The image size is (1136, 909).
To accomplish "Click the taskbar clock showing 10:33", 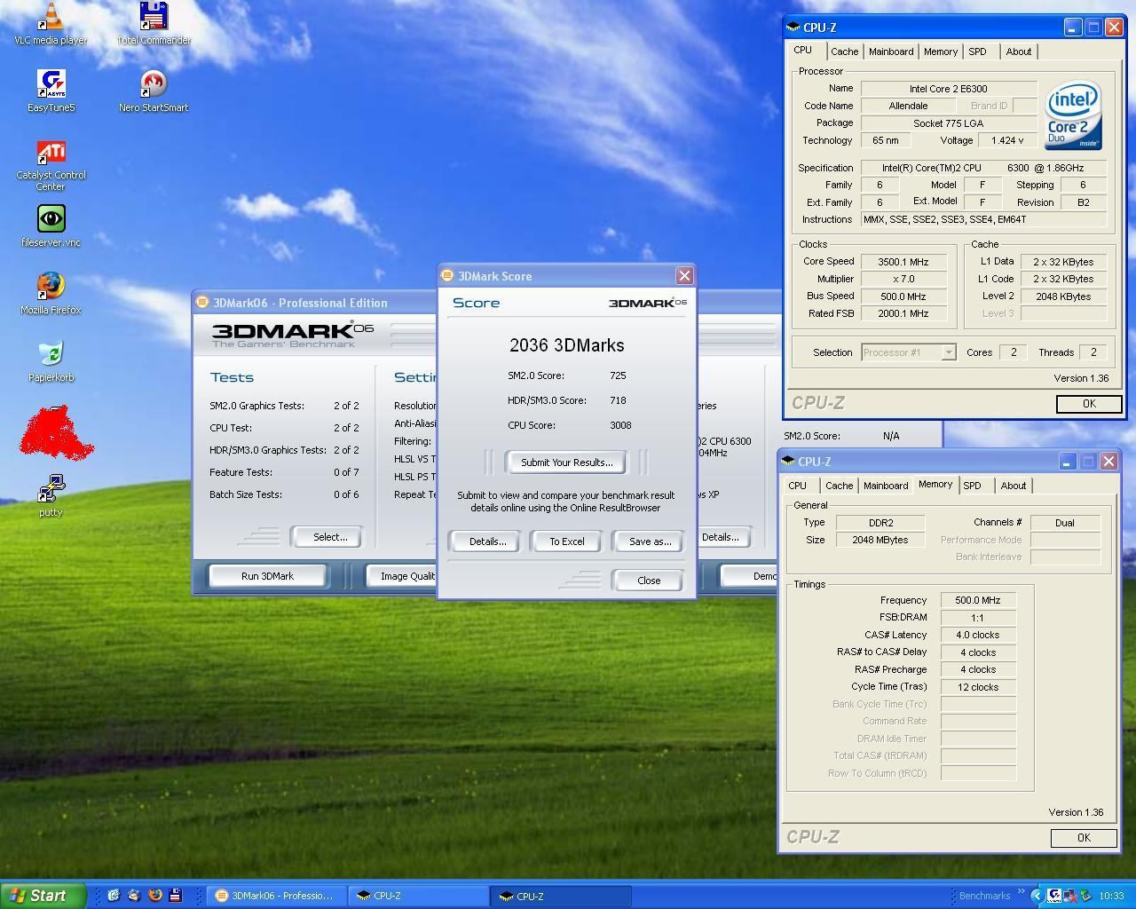I will (x=1111, y=896).
